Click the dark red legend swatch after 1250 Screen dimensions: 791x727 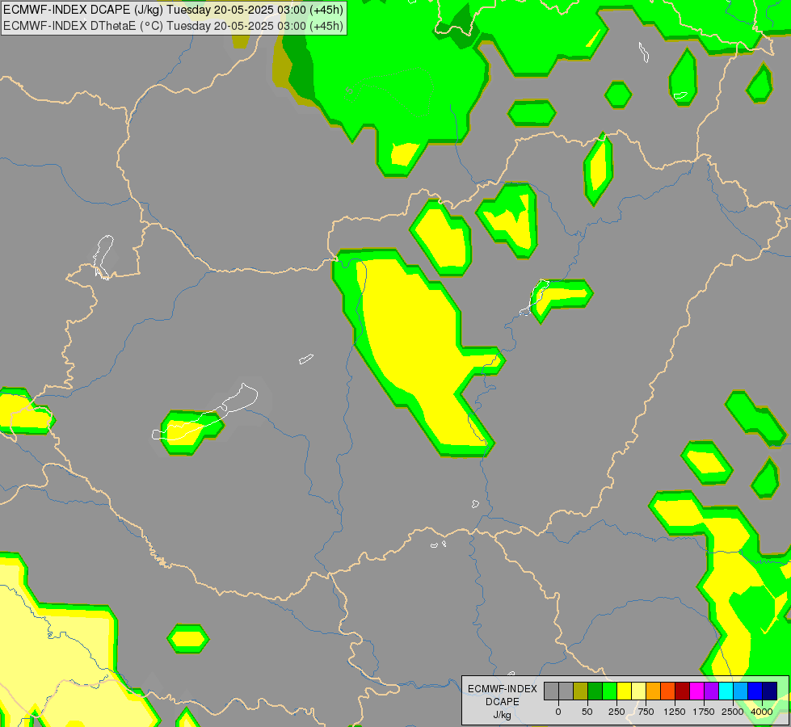[683, 691]
